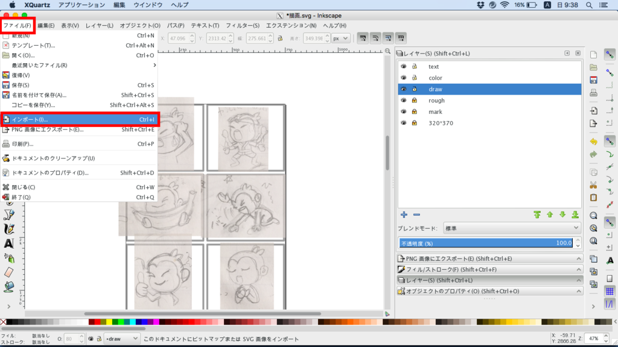Select the draw layer row
The width and height of the screenshot is (618, 347).
[489, 89]
